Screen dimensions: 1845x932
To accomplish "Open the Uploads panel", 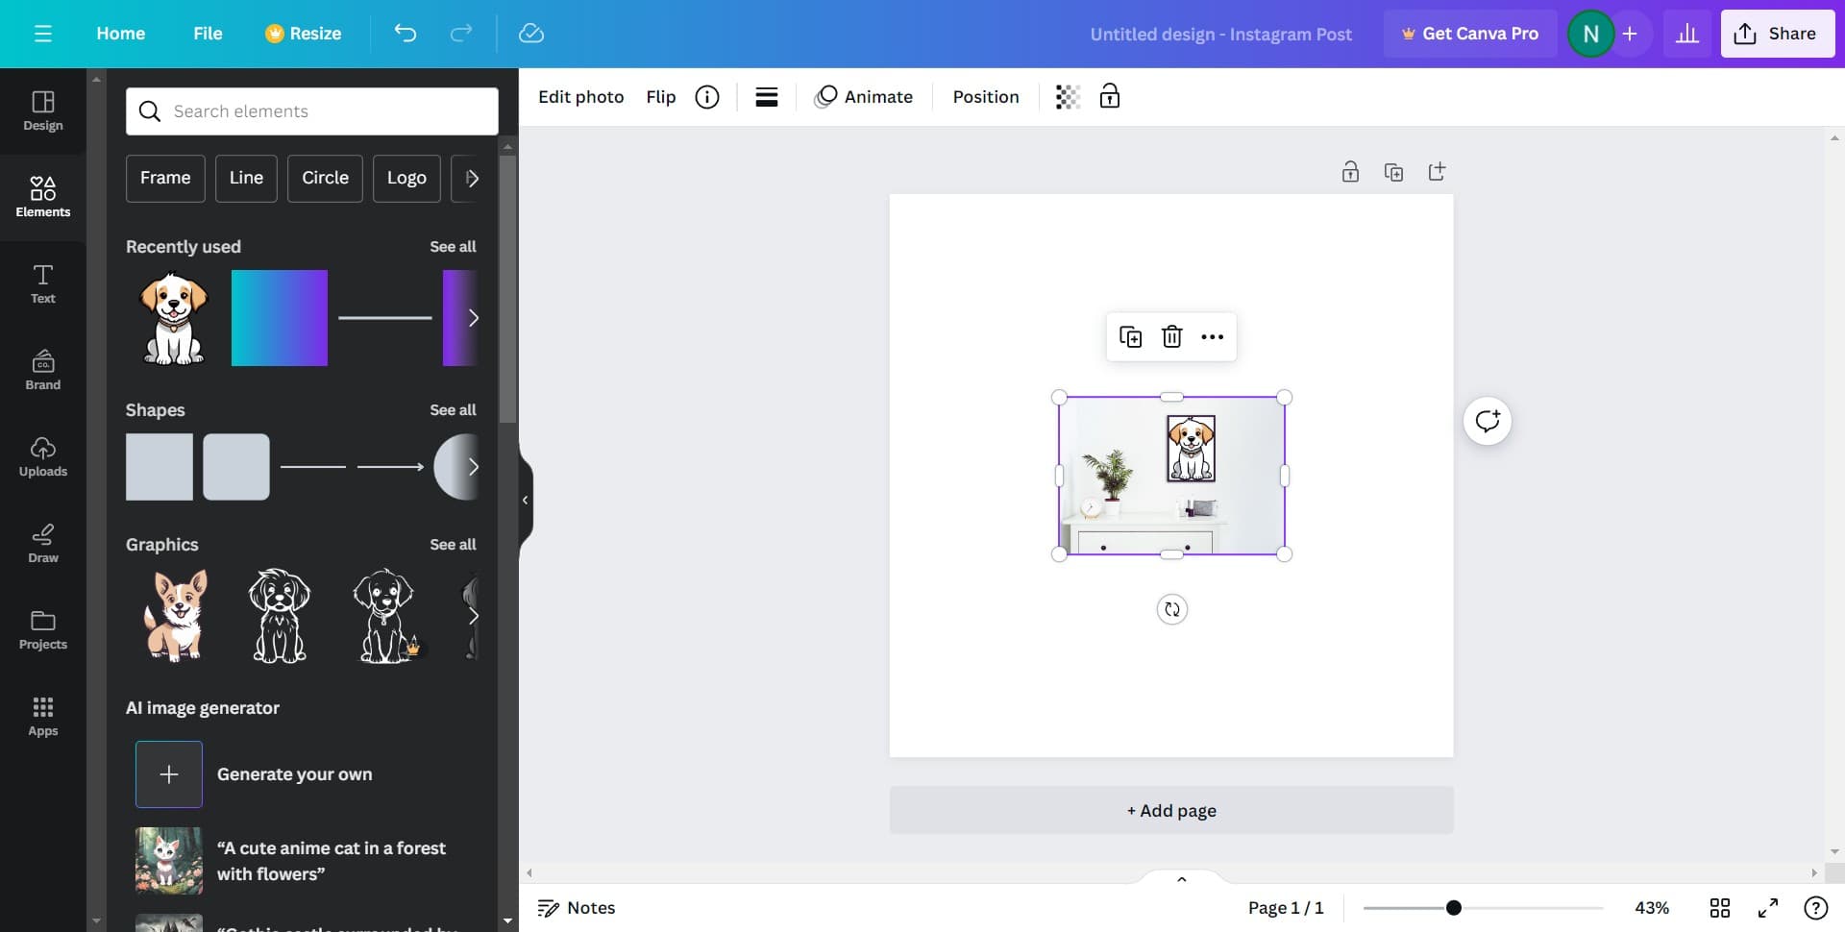I will (42, 455).
